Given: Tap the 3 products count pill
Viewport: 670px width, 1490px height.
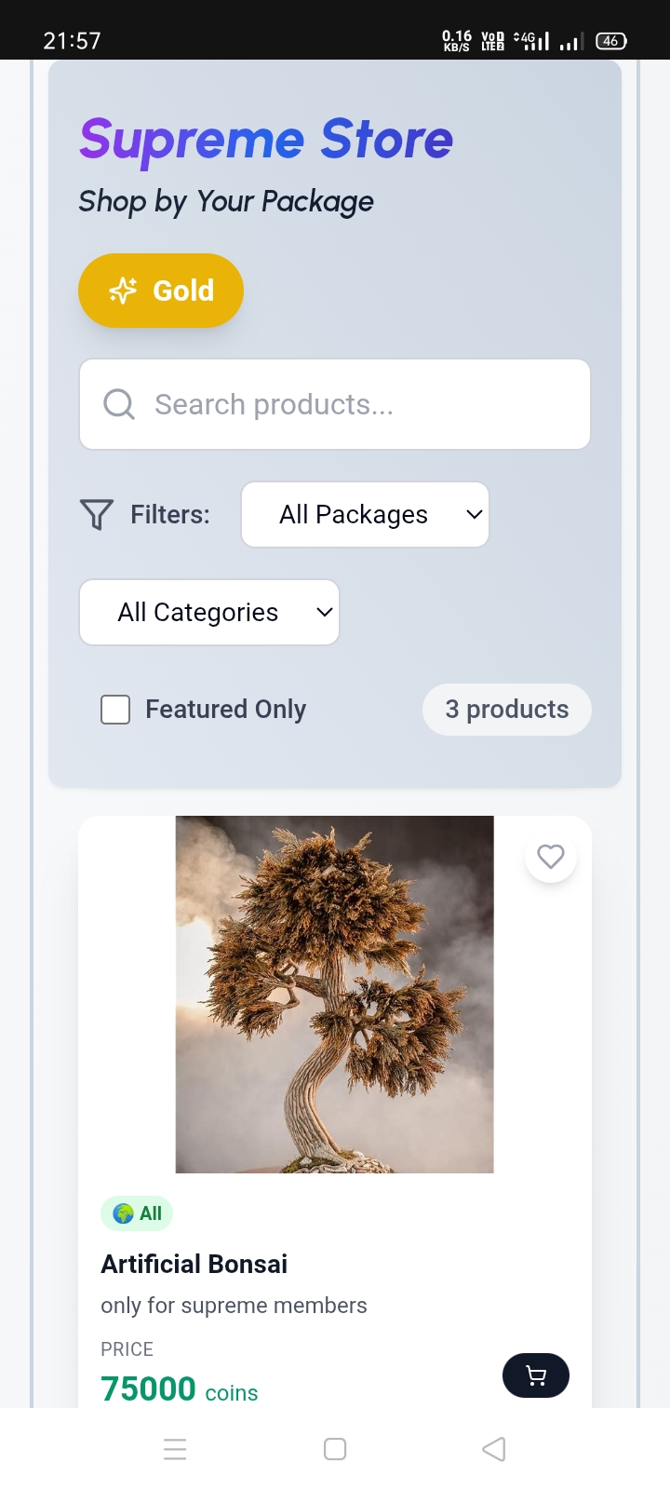Looking at the screenshot, I should click(x=506, y=710).
